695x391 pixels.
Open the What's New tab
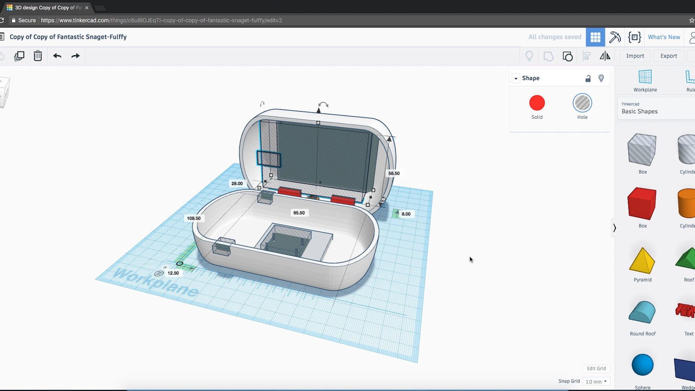[x=665, y=37]
